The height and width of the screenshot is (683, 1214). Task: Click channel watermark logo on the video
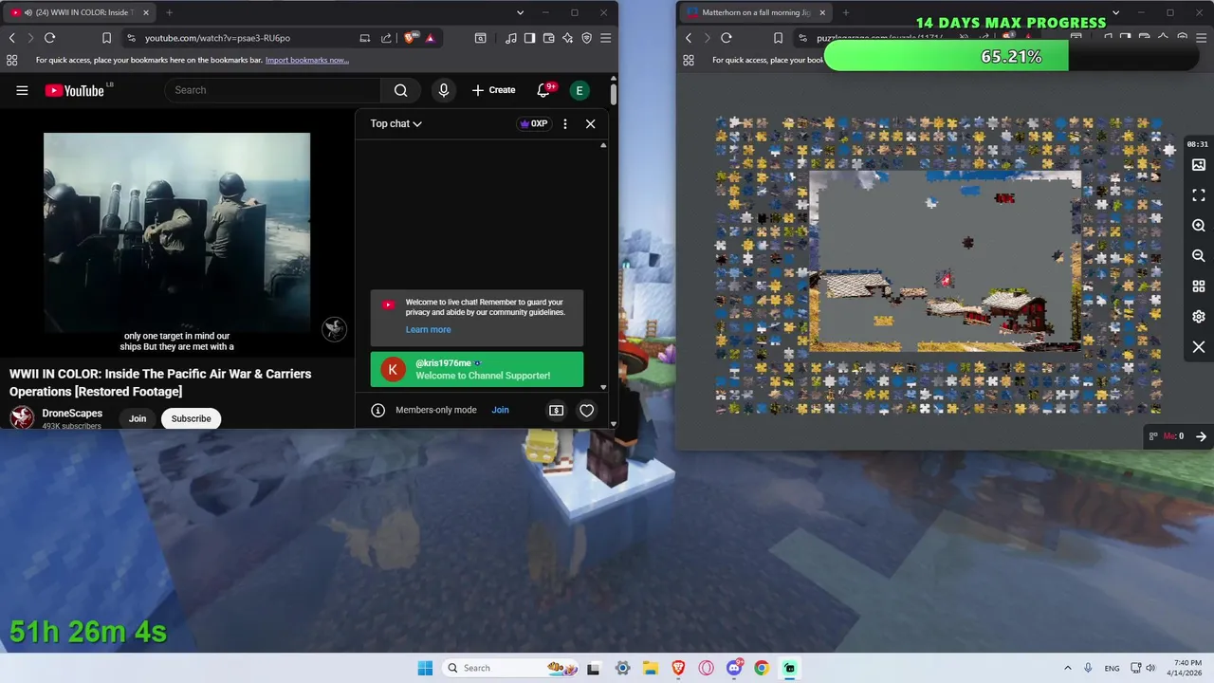pos(334,328)
